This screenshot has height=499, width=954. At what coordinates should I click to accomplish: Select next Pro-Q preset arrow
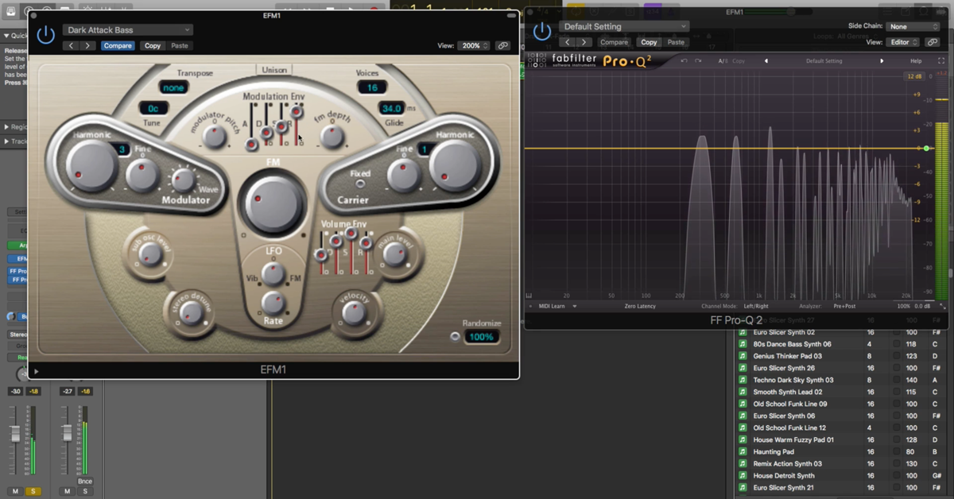(x=882, y=61)
